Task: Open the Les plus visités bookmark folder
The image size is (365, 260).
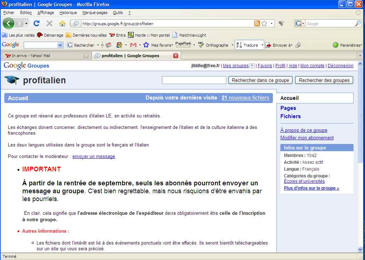Action: click(x=18, y=35)
